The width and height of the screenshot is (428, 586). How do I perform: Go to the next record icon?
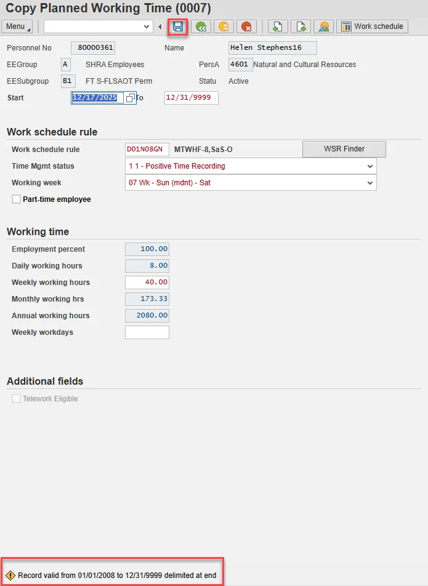click(x=301, y=26)
